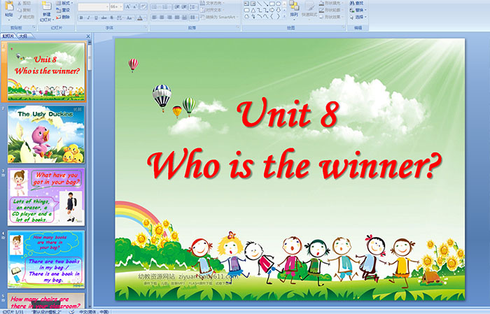Screen dimensions: 490x314
Task: Toggle strikethrough abc formatting
Action: [104, 17]
